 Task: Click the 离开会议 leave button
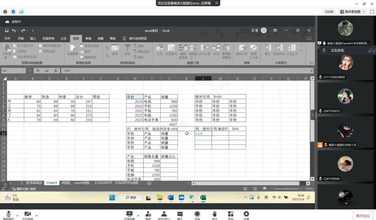click(x=363, y=216)
